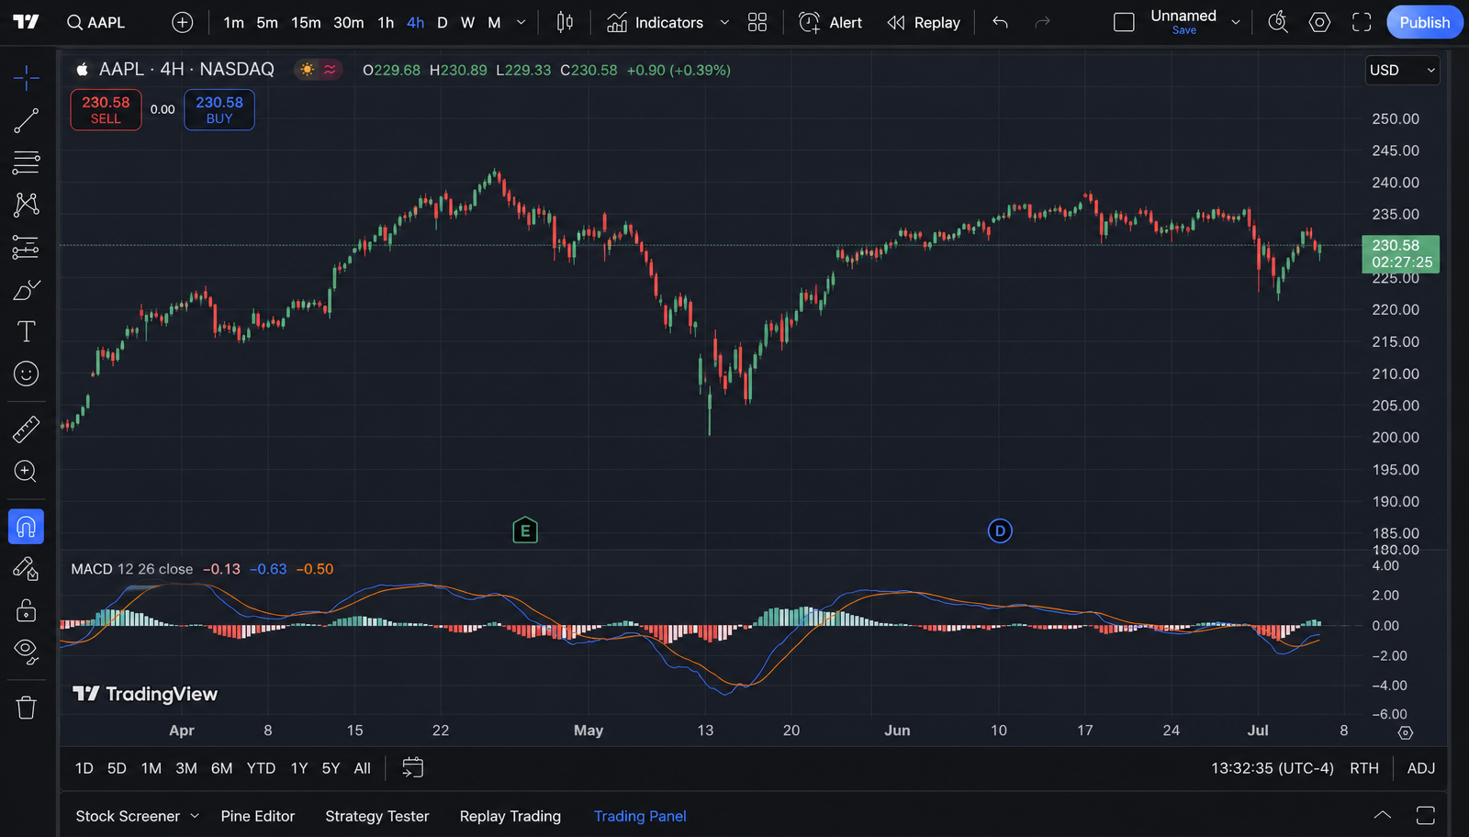Open the Pine Editor tab
The width and height of the screenshot is (1469, 837).
(x=258, y=816)
